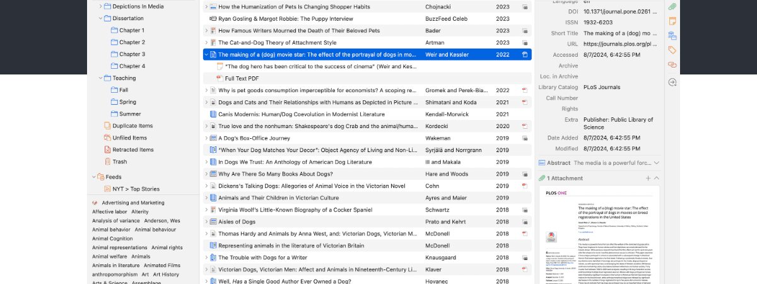Jump to the Tags section icon
The height and width of the screenshot is (284, 757).
(x=672, y=50)
